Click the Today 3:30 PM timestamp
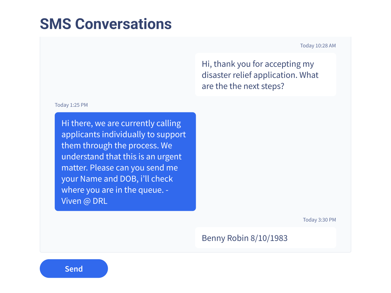 coord(319,220)
